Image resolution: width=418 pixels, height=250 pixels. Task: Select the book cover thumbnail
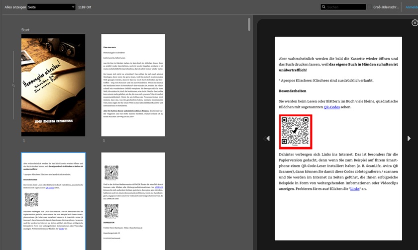tap(53, 85)
